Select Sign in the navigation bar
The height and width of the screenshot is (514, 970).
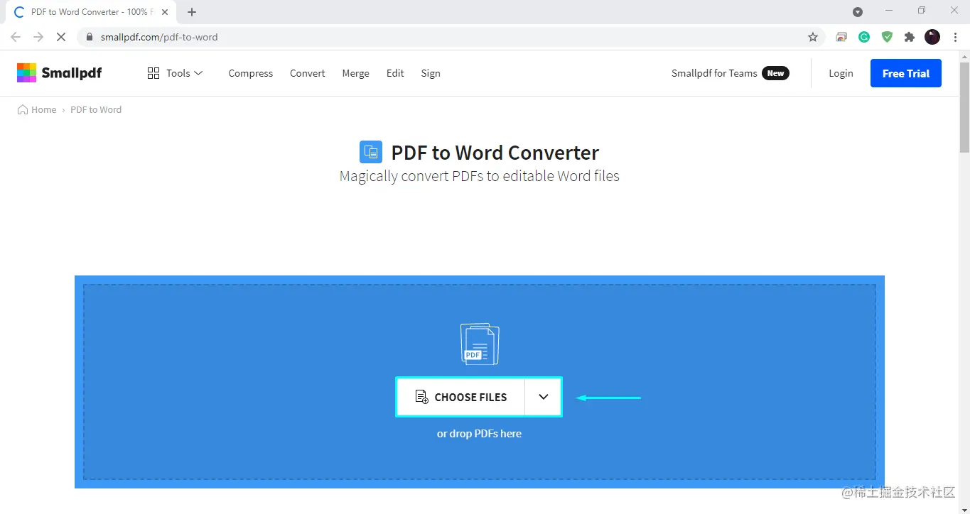pos(431,73)
